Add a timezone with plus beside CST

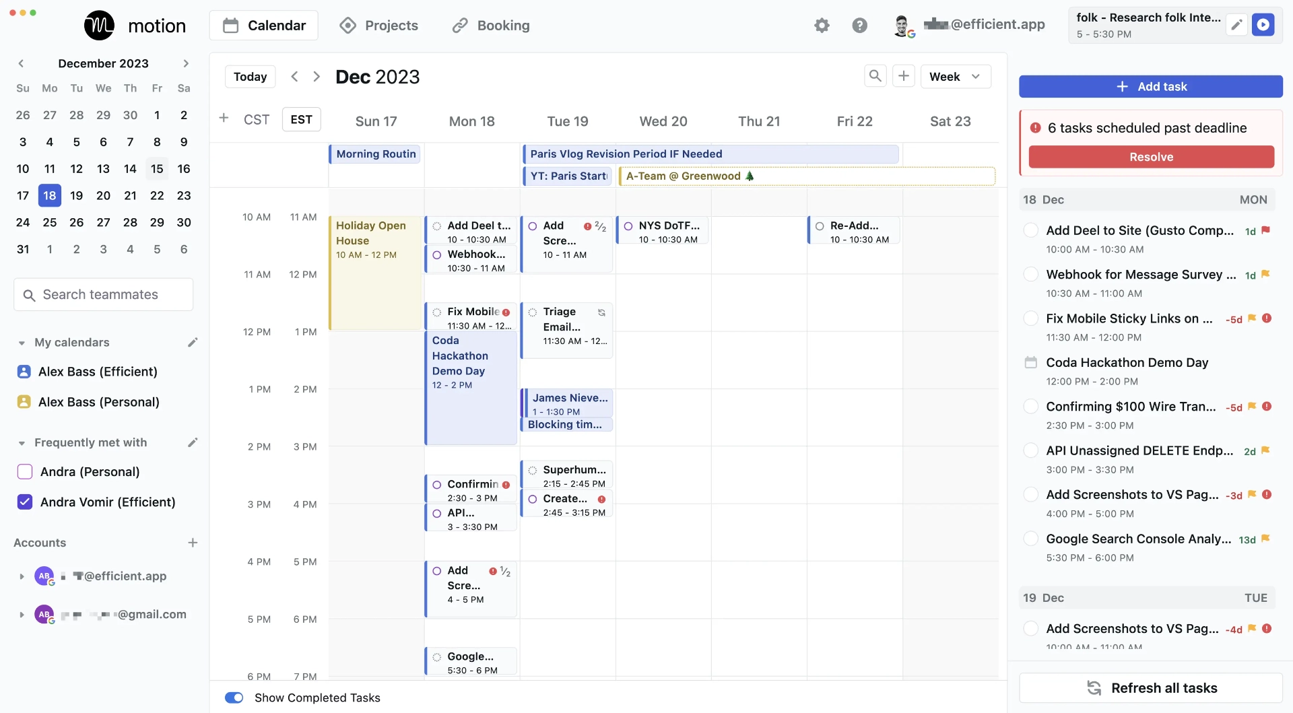point(224,118)
